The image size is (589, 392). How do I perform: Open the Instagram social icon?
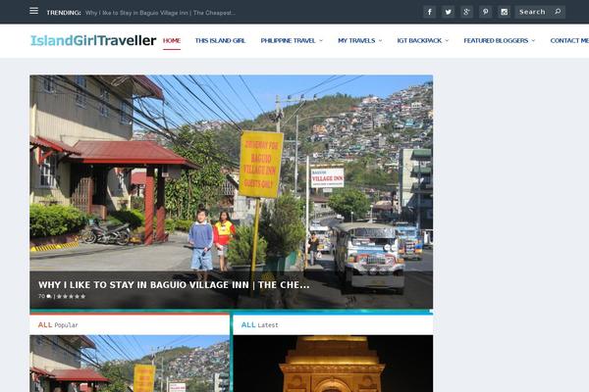tap(505, 12)
